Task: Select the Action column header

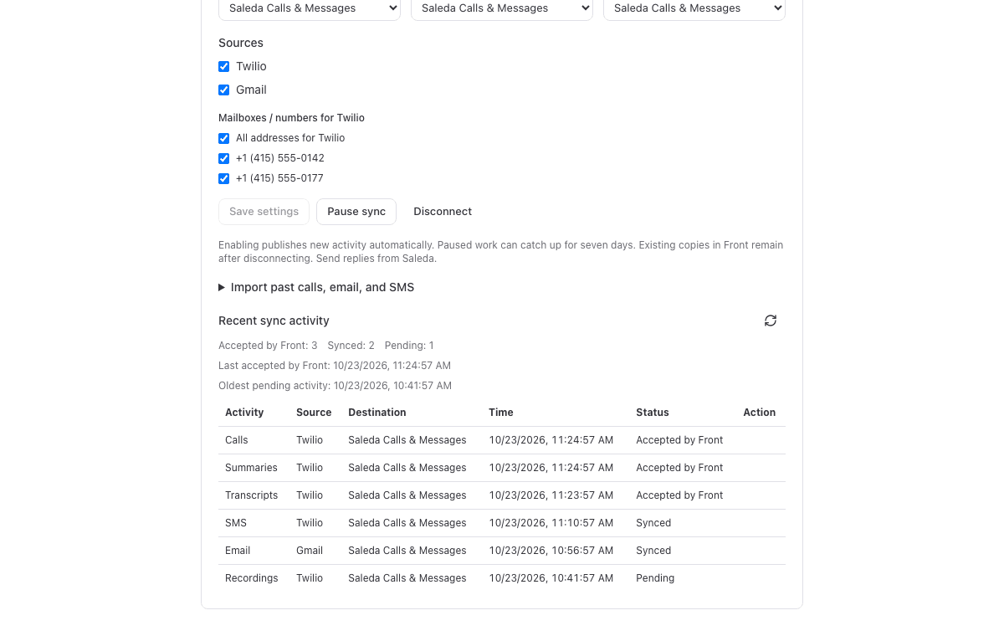Action: pos(760,413)
